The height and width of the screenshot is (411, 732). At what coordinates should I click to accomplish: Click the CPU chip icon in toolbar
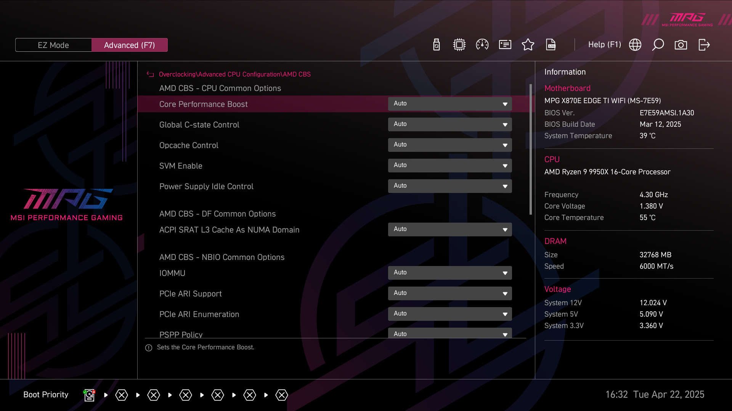(459, 45)
